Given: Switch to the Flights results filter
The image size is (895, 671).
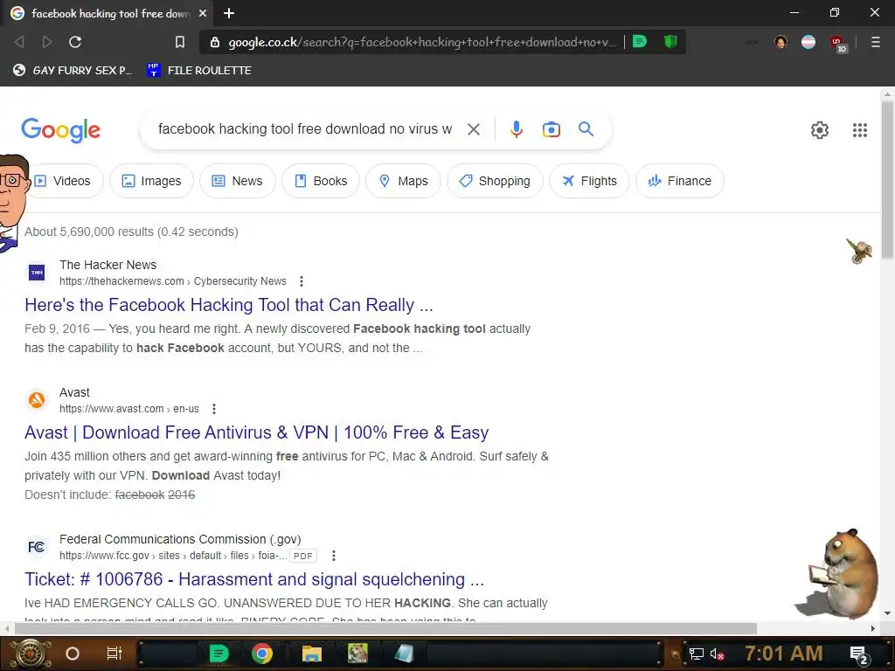Looking at the screenshot, I should click(x=590, y=181).
